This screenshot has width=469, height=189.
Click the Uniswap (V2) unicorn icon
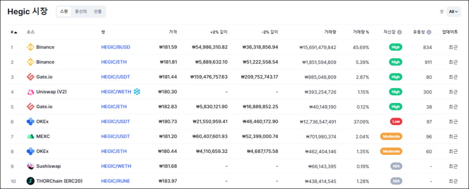(31, 92)
